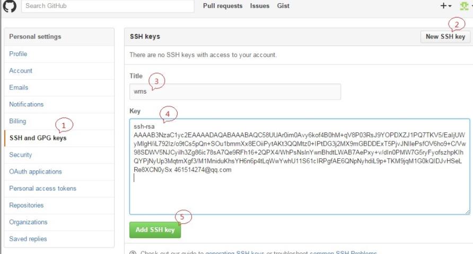Select Security in the sidebar

click(20, 155)
